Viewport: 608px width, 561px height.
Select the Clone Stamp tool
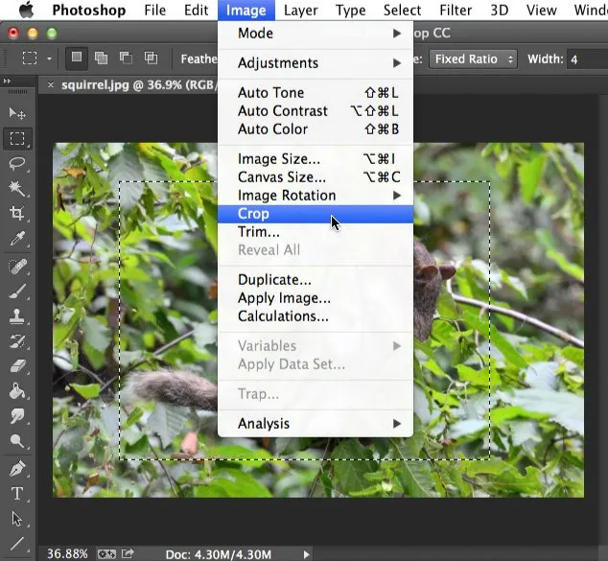[17, 316]
